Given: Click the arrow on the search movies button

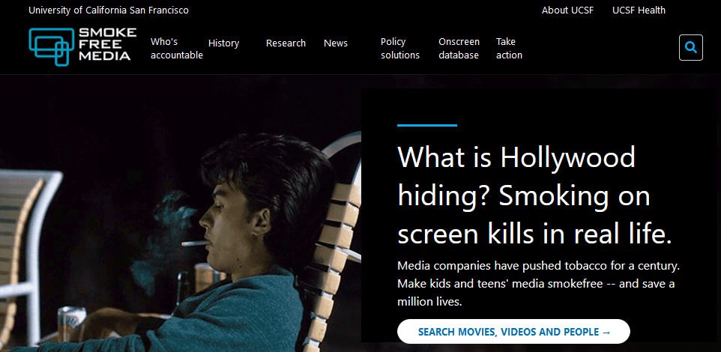Looking at the screenshot, I should (606, 332).
